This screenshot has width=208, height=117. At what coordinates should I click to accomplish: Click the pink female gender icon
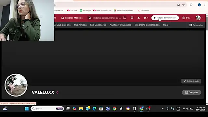point(57,92)
